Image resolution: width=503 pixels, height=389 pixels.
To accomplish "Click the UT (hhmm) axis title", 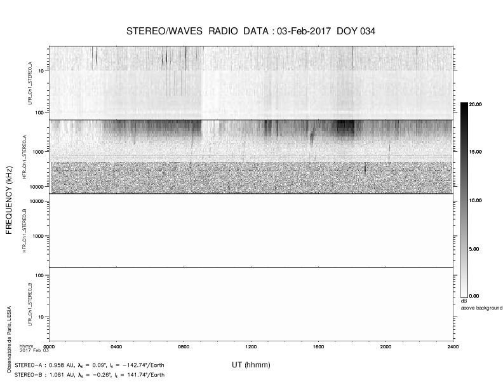I will 251,365.
